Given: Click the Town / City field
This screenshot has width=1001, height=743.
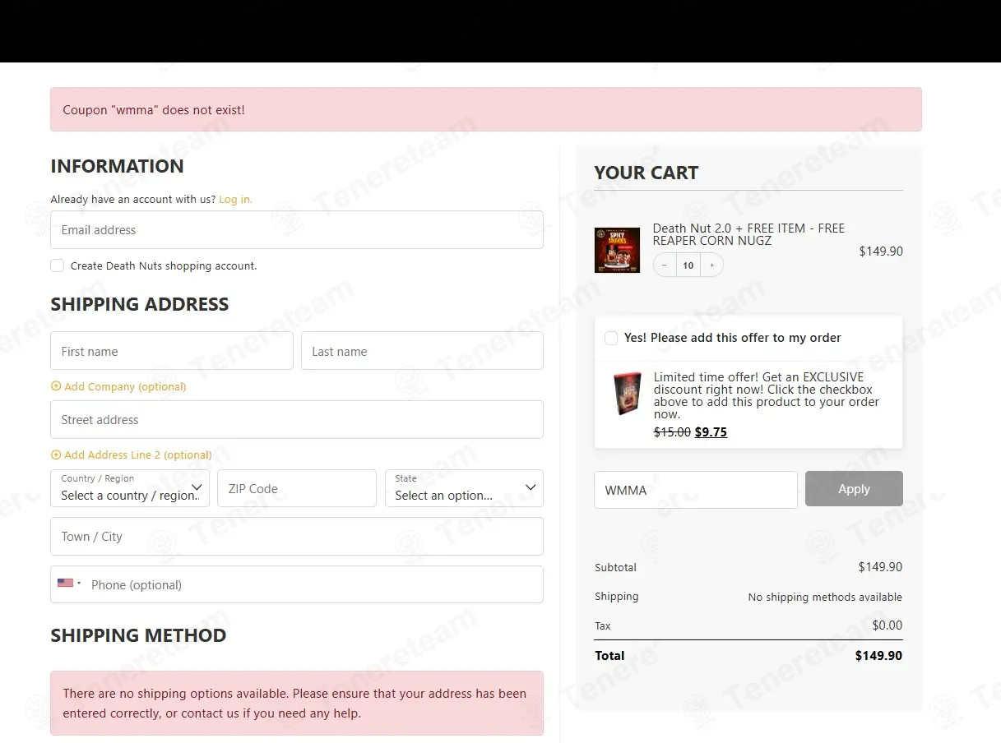Looking at the screenshot, I should click(x=296, y=536).
